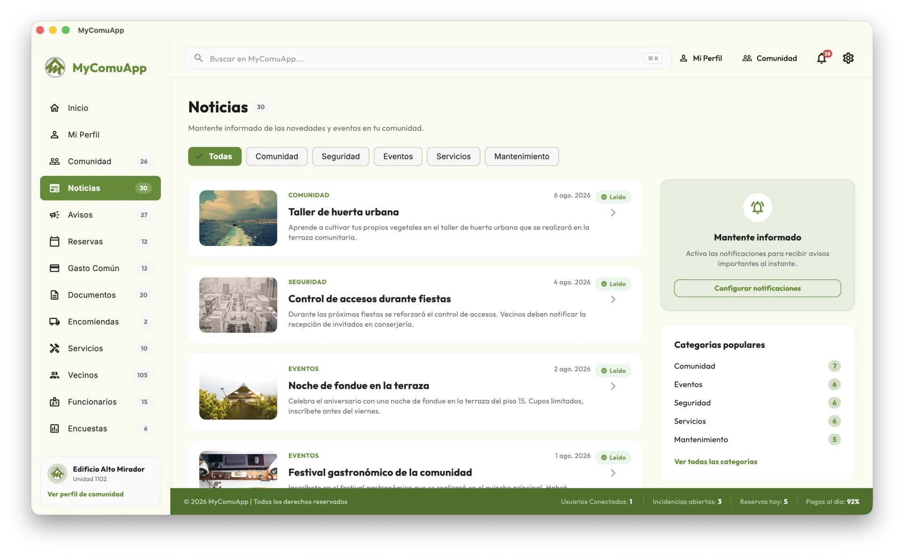This screenshot has width=904, height=556.
Task: Click the Incidencias abiertas: 3 status
Action: coord(687,502)
